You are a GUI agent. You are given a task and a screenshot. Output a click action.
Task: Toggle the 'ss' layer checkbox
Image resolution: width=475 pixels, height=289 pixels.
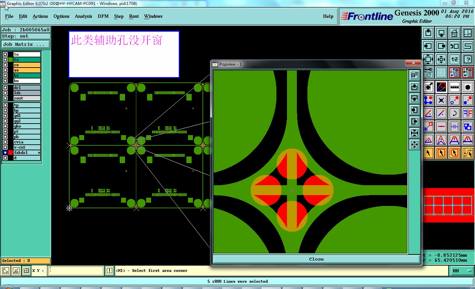coord(5,70)
